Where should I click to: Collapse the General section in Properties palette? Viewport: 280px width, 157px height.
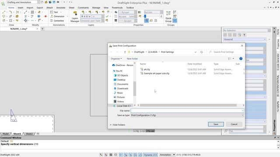point(265,39)
